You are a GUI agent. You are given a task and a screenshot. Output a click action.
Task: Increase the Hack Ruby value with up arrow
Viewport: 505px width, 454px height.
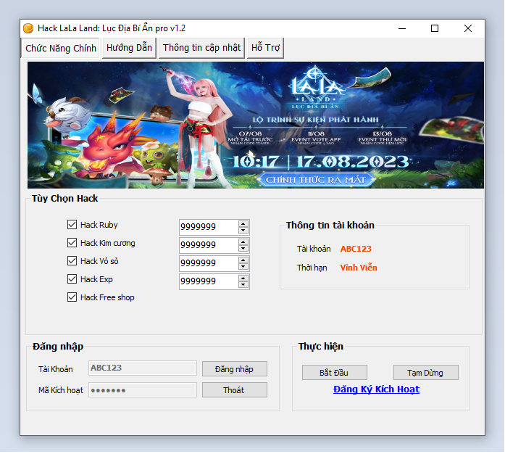(243, 223)
